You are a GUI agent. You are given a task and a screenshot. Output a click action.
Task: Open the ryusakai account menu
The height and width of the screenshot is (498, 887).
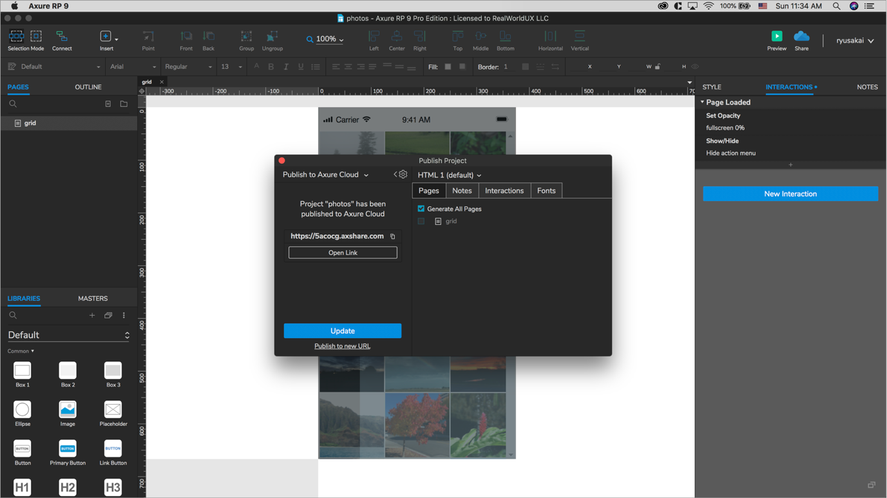tap(855, 41)
